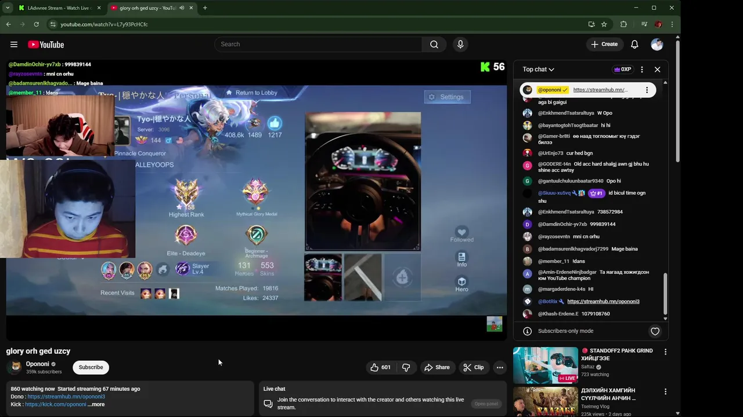Select chat user @Siuuu-xu5vq
This screenshot has width=743, height=417.
[554, 193]
